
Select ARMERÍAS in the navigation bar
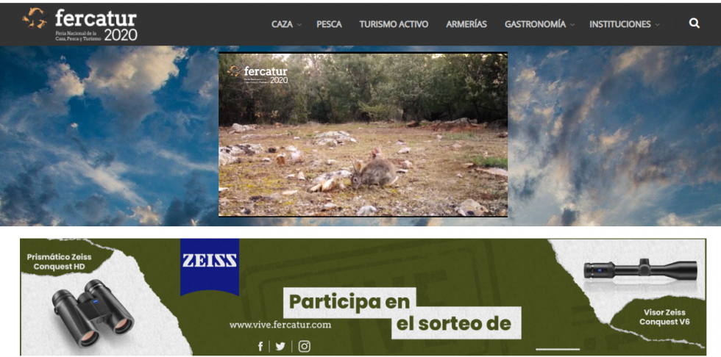click(x=466, y=24)
